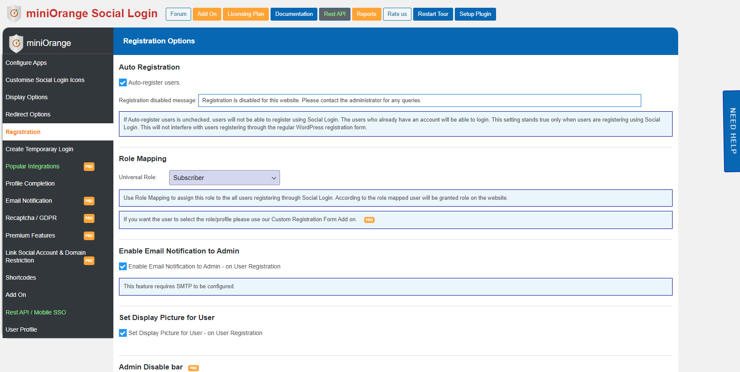Go to Shortcodes
The width and height of the screenshot is (740, 372).
click(x=58, y=277)
